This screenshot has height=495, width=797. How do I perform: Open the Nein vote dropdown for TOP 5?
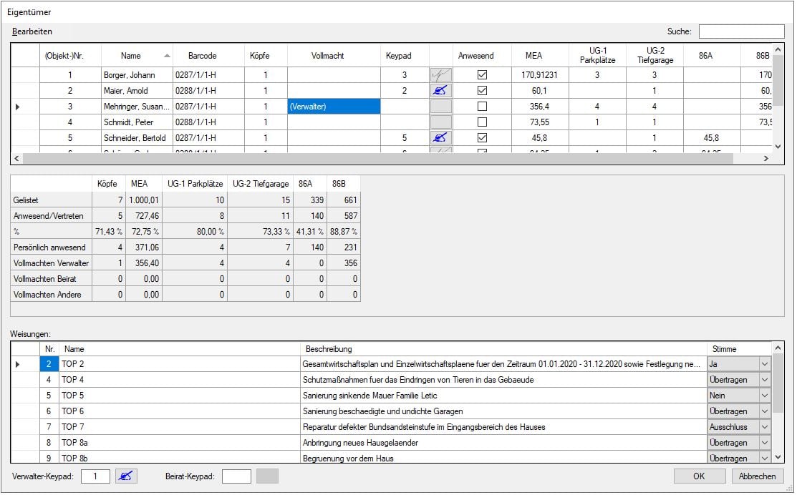tap(765, 396)
